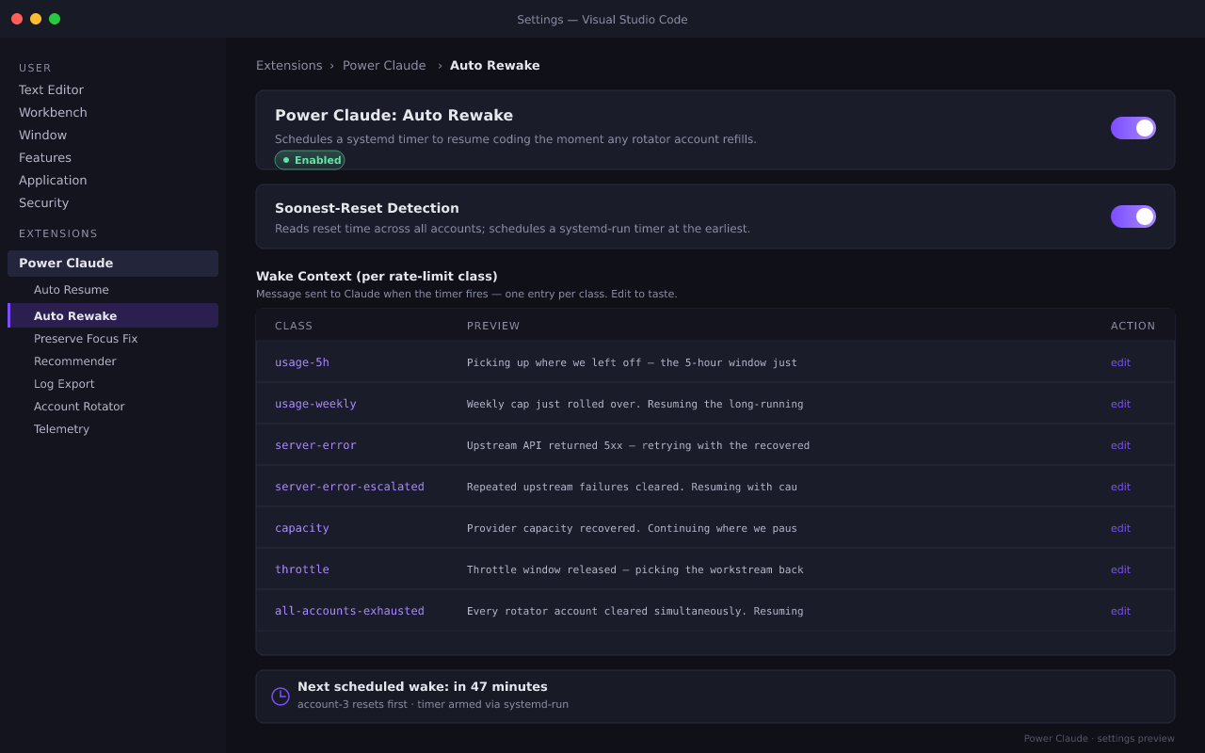Click preview 'Repeated upstream failures cleared'
This screenshot has width=1205, height=753.
pyautogui.click(x=632, y=487)
